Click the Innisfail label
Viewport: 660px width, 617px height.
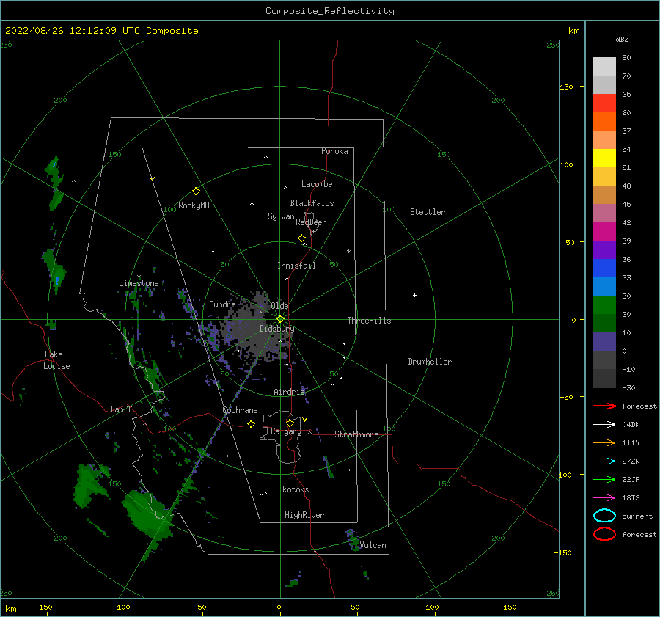coord(296,266)
